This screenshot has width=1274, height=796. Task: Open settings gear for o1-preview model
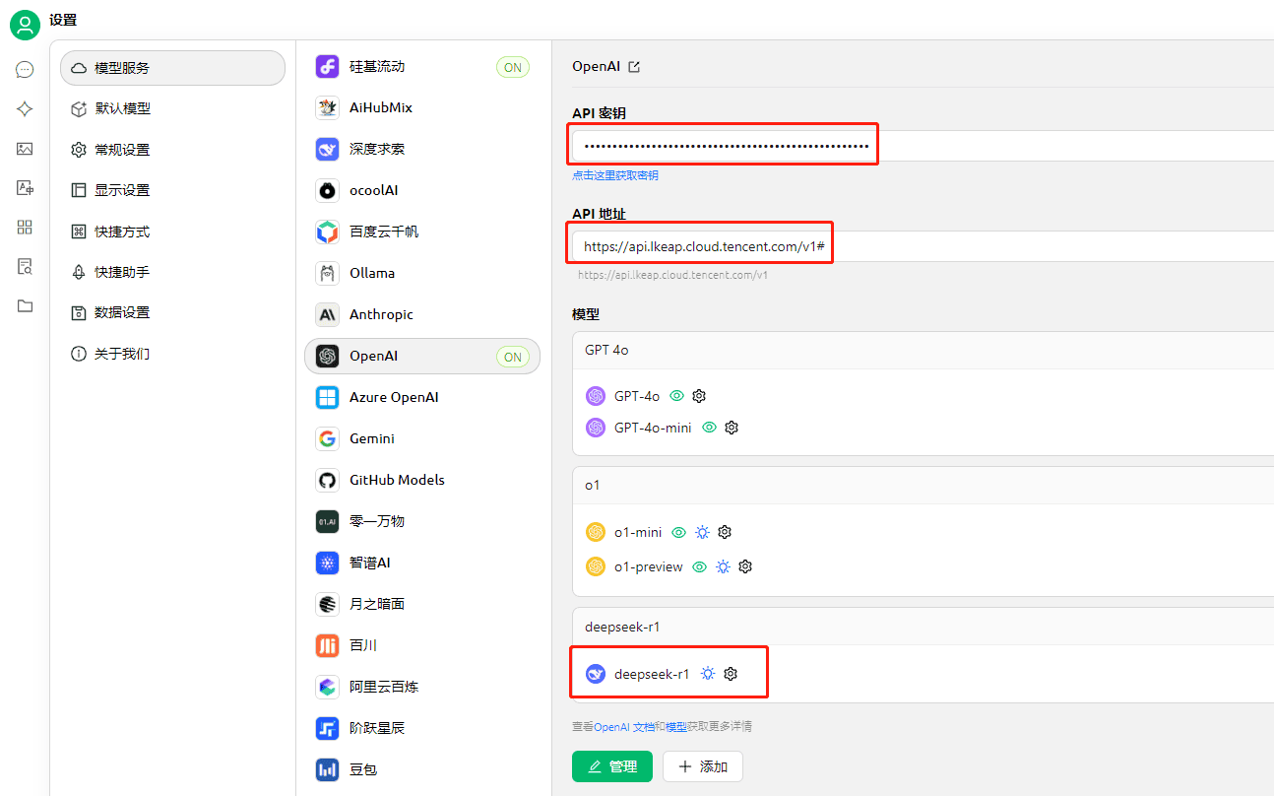point(745,566)
